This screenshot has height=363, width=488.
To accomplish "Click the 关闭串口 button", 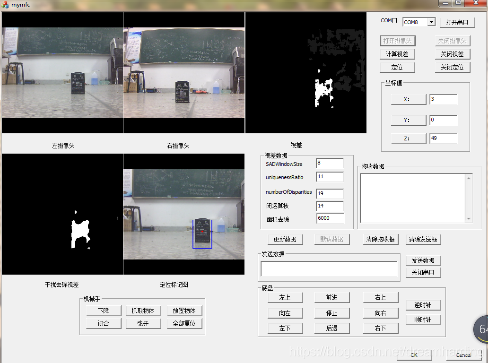I will (x=423, y=272).
